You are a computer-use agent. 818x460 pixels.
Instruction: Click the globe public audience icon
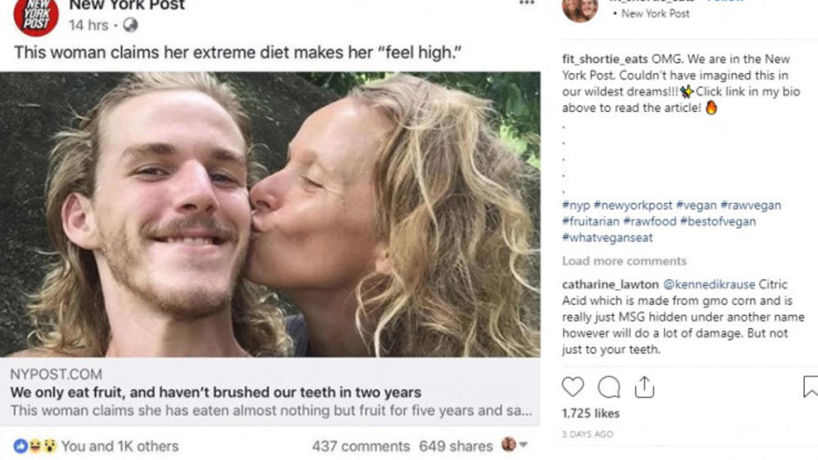130,25
